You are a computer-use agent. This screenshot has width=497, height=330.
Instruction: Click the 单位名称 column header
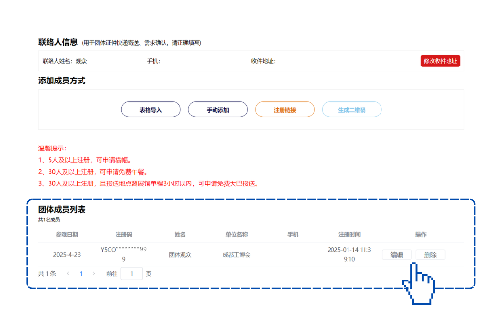point(236,235)
